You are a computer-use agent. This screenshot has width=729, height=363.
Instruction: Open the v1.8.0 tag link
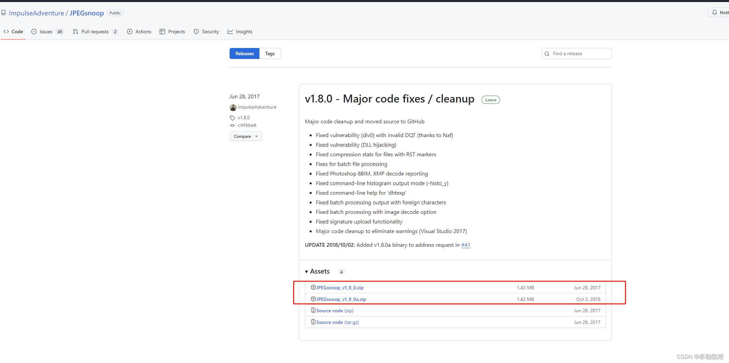244,118
